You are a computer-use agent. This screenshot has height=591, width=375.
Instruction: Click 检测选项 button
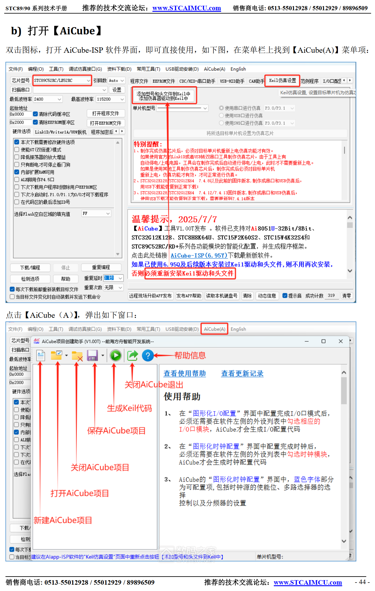click(x=30, y=279)
